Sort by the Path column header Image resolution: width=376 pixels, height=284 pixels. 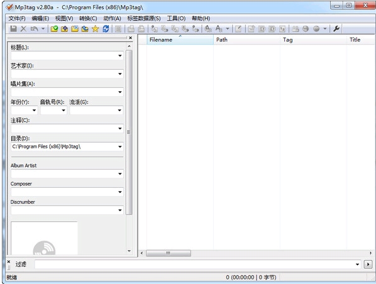246,40
